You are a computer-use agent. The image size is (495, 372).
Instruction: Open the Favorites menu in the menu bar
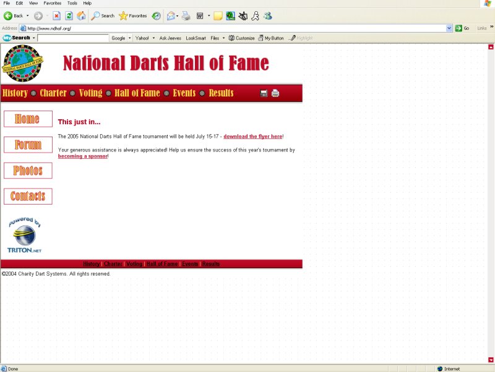click(x=52, y=2)
